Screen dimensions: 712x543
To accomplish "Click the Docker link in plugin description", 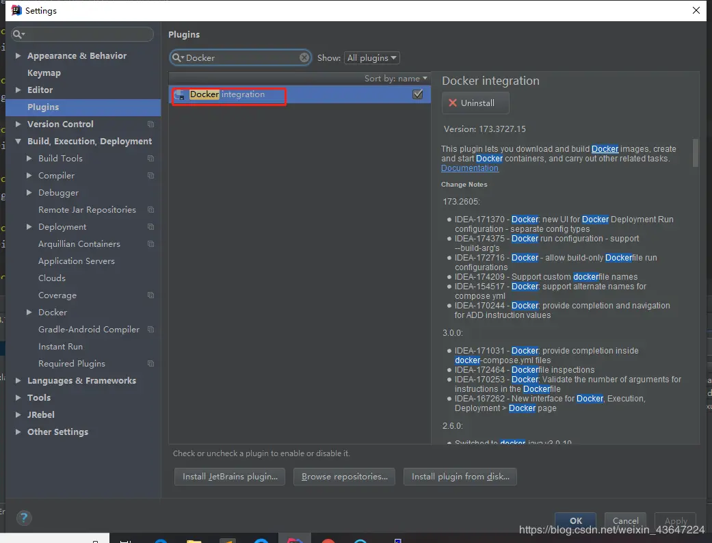I will [x=605, y=149].
